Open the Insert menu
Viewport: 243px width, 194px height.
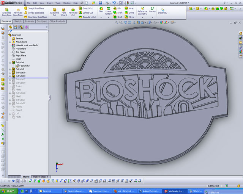point(50,3)
